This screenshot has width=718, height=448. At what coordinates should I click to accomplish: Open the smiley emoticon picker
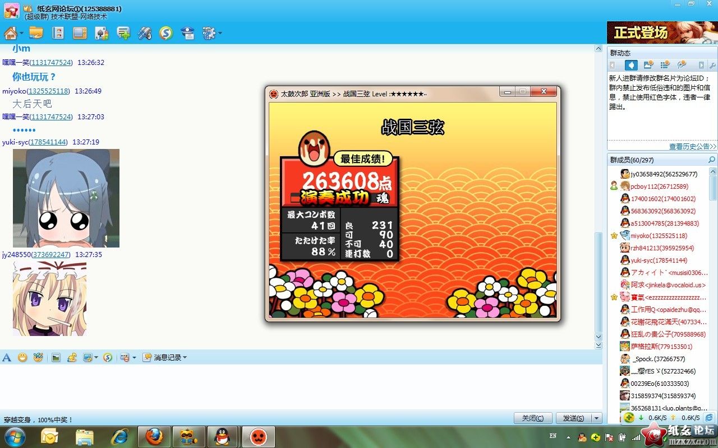click(22, 357)
